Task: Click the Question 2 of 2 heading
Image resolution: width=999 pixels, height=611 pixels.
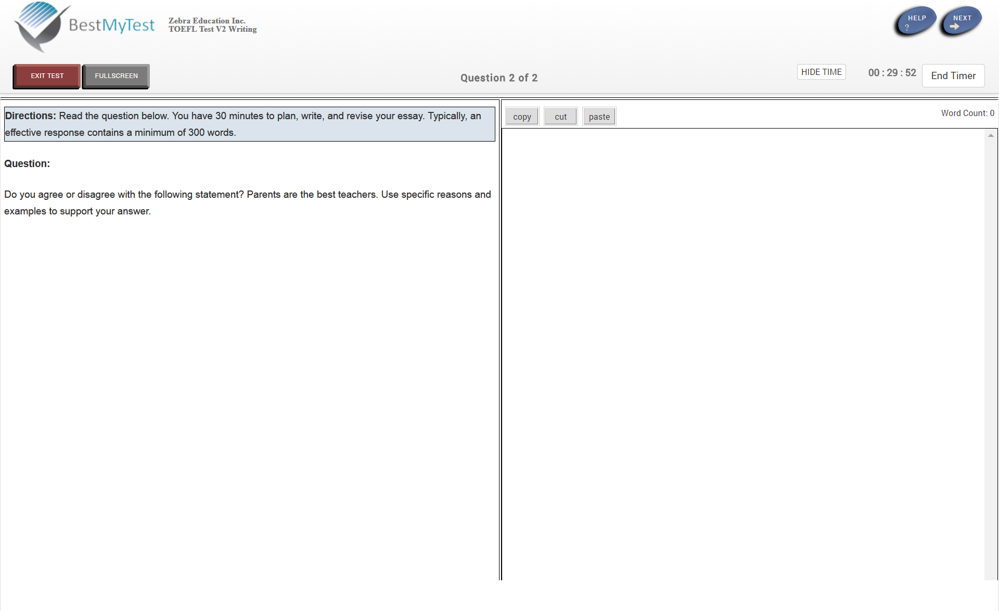Action: pyautogui.click(x=498, y=78)
